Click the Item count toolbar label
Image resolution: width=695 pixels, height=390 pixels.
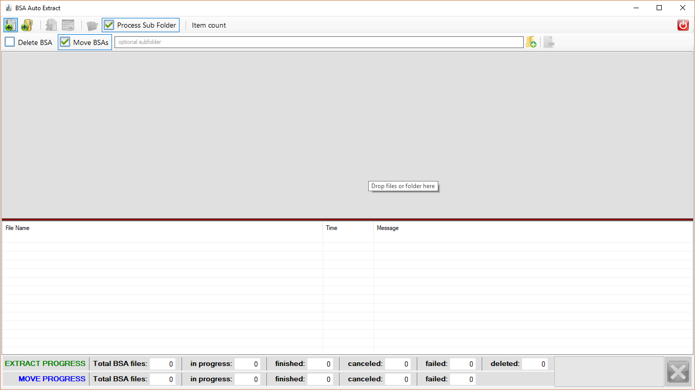[209, 25]
